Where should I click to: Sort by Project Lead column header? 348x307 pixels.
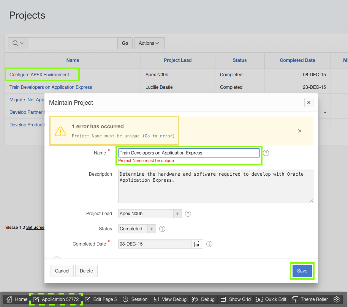(x=177, y=60)
